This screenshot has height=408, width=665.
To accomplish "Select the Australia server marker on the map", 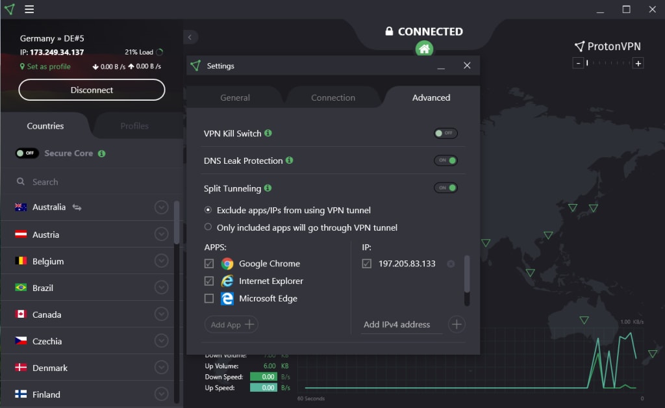I will pos(584,320).
